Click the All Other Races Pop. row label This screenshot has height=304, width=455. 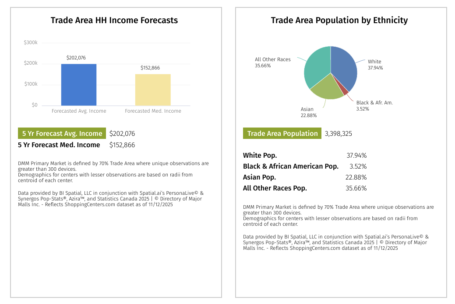coord(275,188)
